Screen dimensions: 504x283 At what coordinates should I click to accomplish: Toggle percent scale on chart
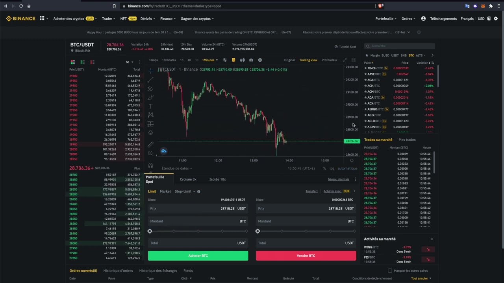coord(324,168)
